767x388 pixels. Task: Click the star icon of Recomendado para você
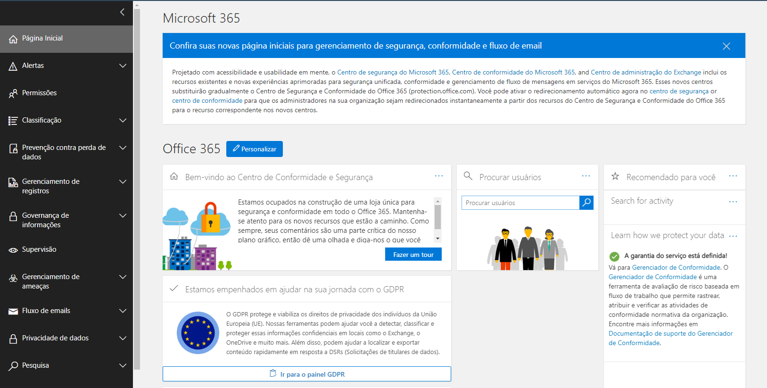point(615,176)
